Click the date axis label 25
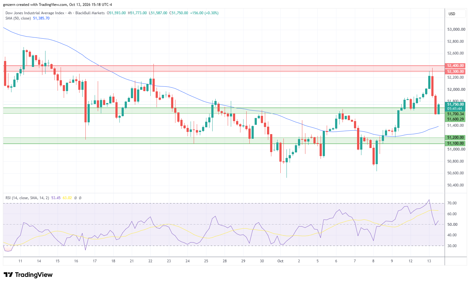The height and width of the screenshot is (284, 470). 206,261
